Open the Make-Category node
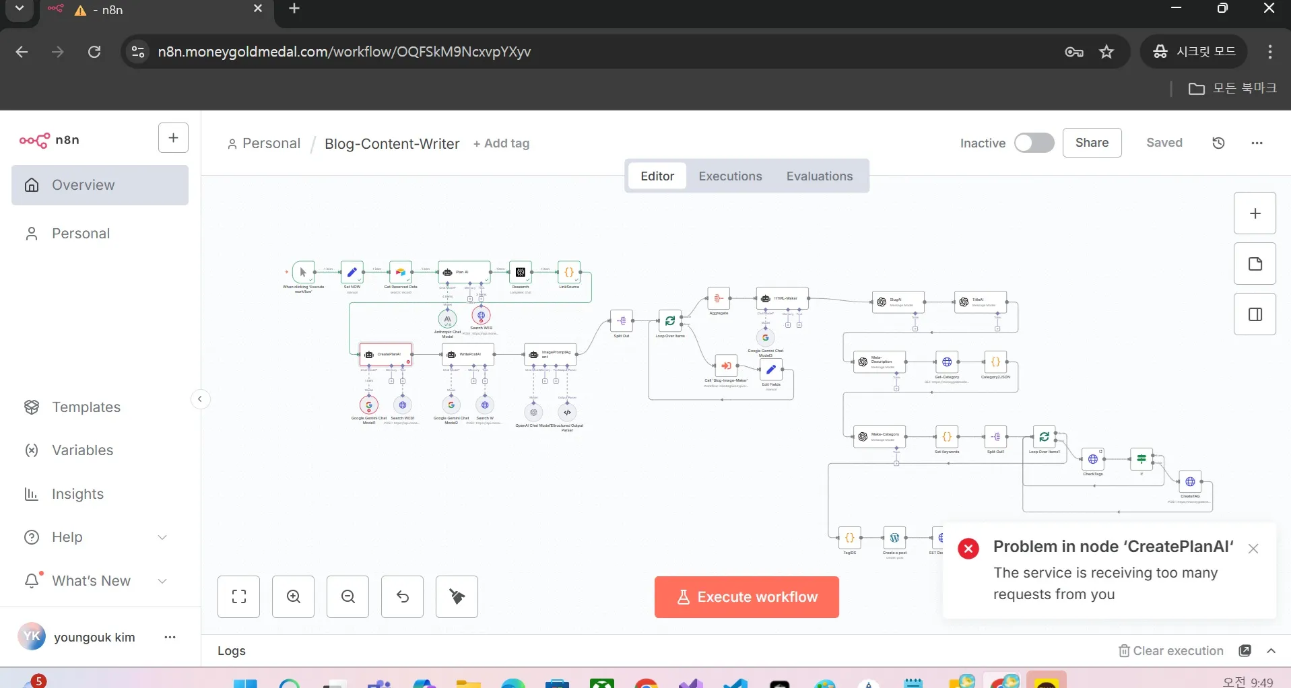Viewport: 1291px width, 688px height. (x=880, y=437)
